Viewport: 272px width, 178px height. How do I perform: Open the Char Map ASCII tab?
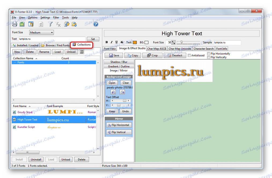157,49
